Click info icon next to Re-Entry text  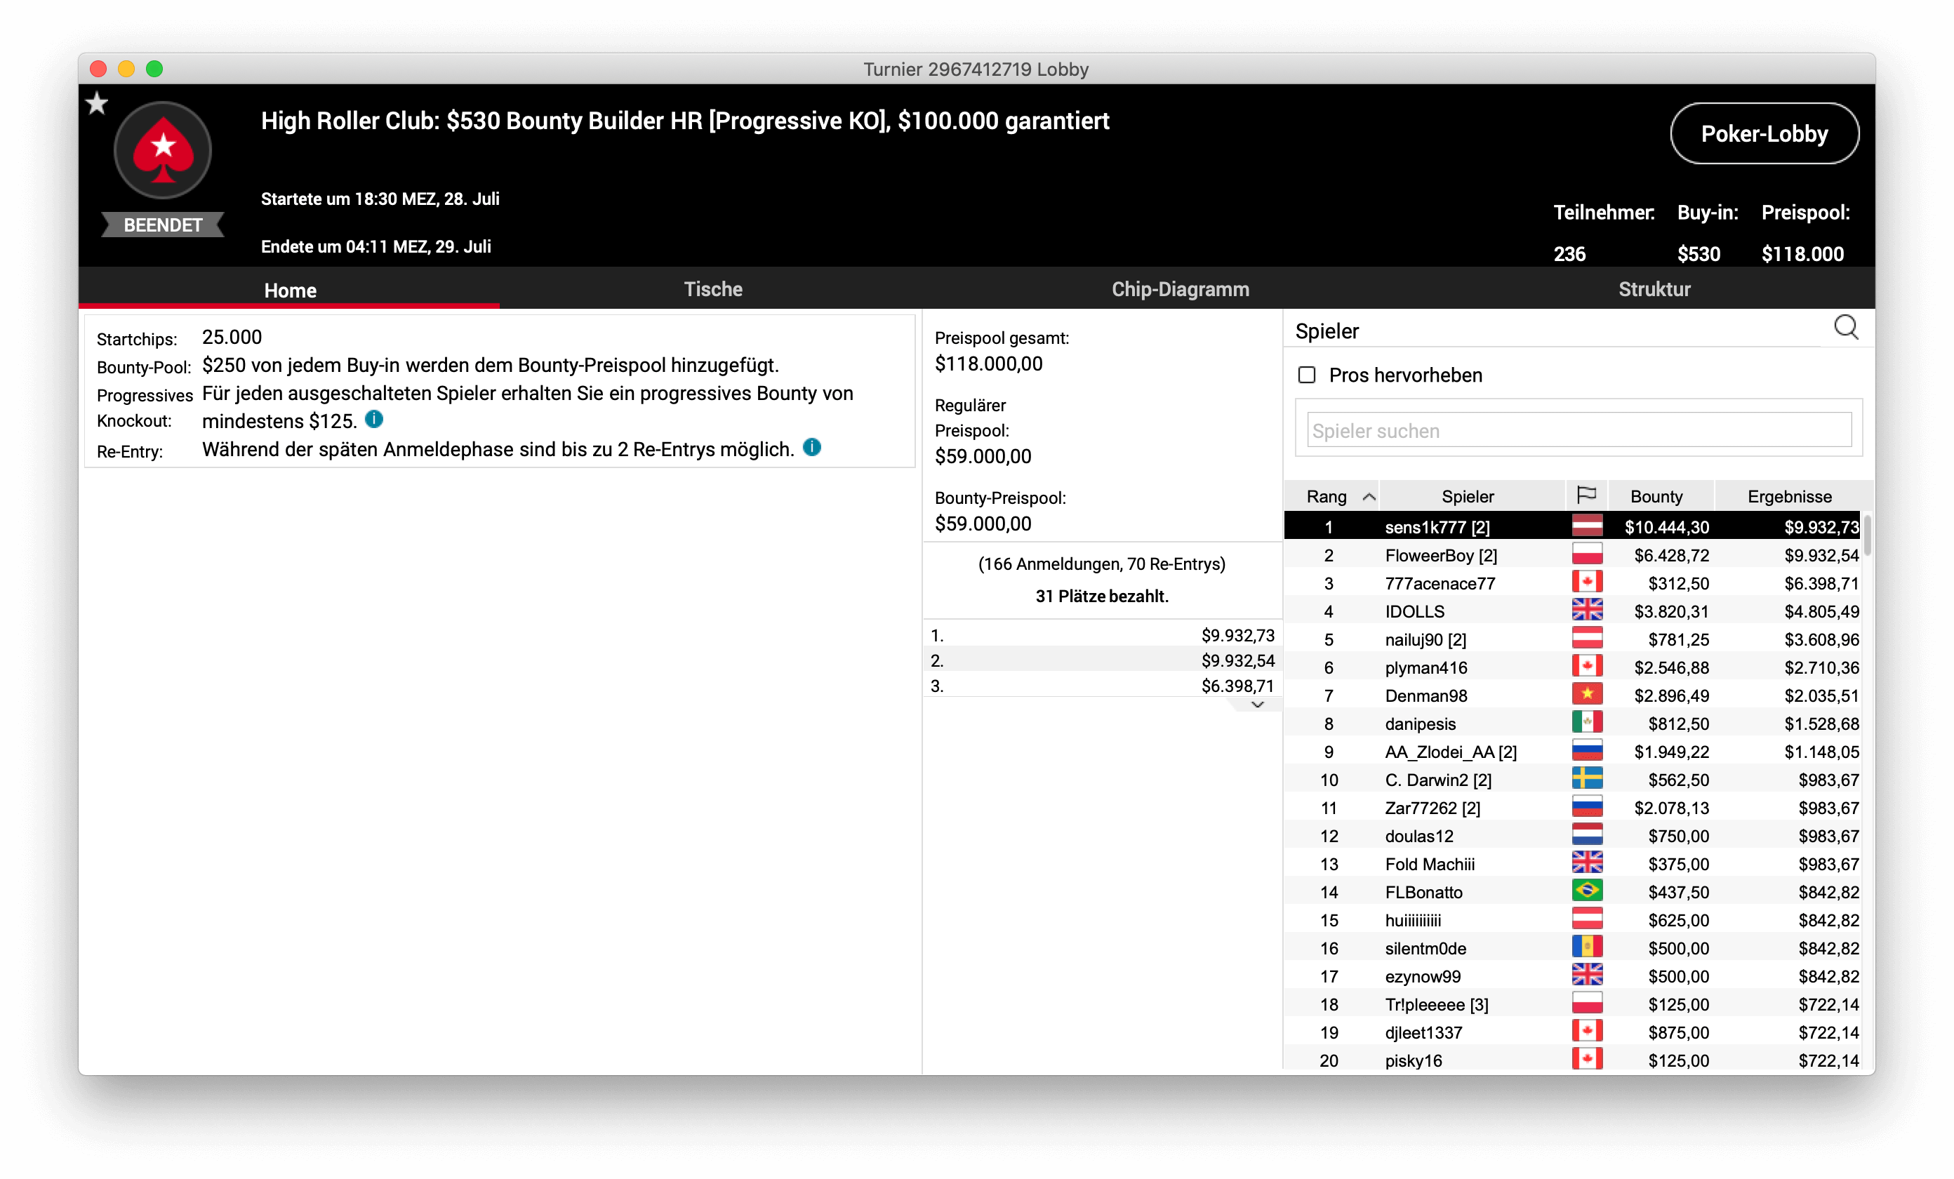pyautogui.click(x=812, y=447)
